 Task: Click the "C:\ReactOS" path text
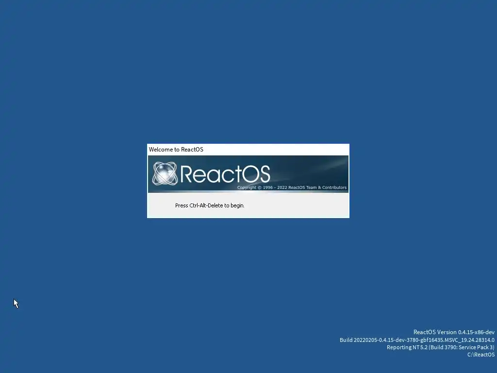[481, 355]
